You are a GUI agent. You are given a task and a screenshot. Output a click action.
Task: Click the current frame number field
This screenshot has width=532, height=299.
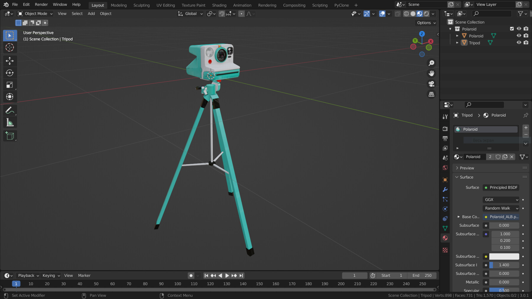point(354,275)
